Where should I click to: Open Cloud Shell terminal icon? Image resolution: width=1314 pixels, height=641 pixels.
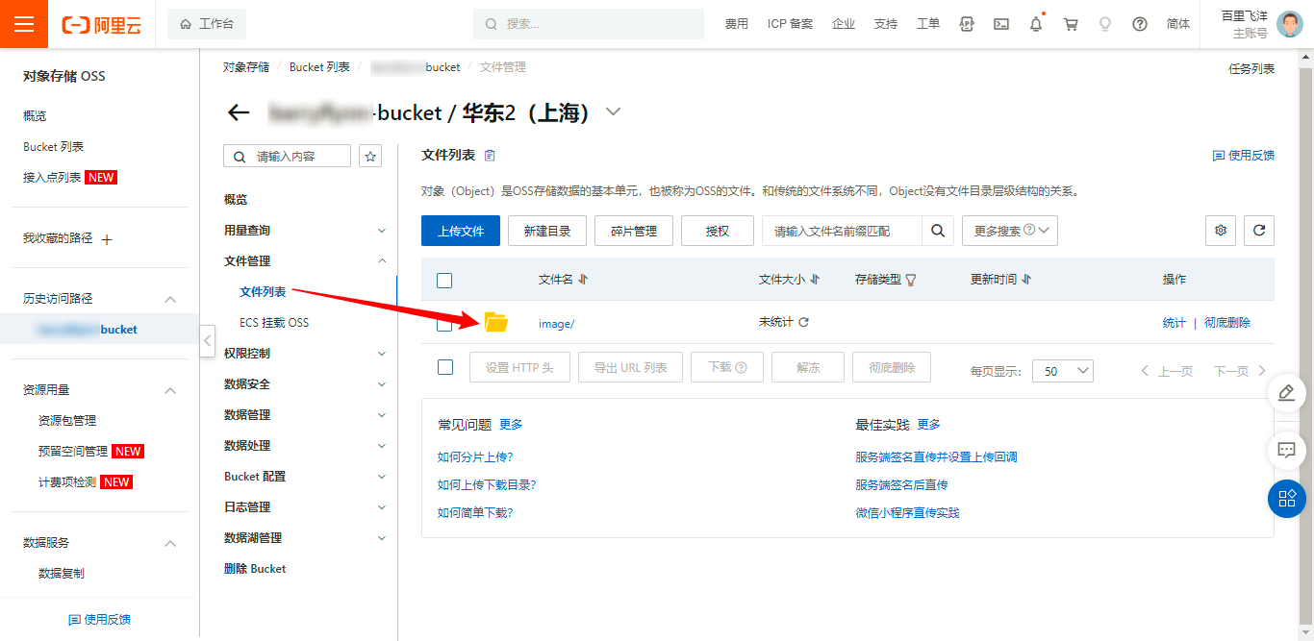tap(1001, 24)
